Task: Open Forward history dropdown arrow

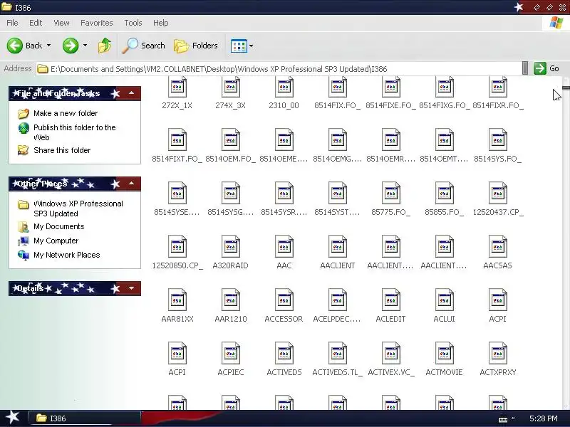Action: pyautogui.click(x=85, y=46)
